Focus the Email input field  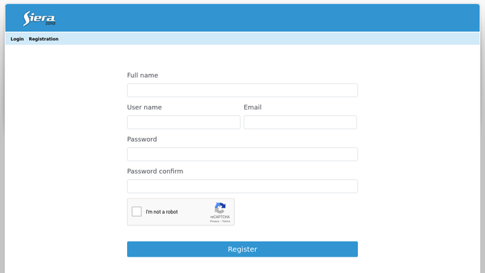[300, 122]
